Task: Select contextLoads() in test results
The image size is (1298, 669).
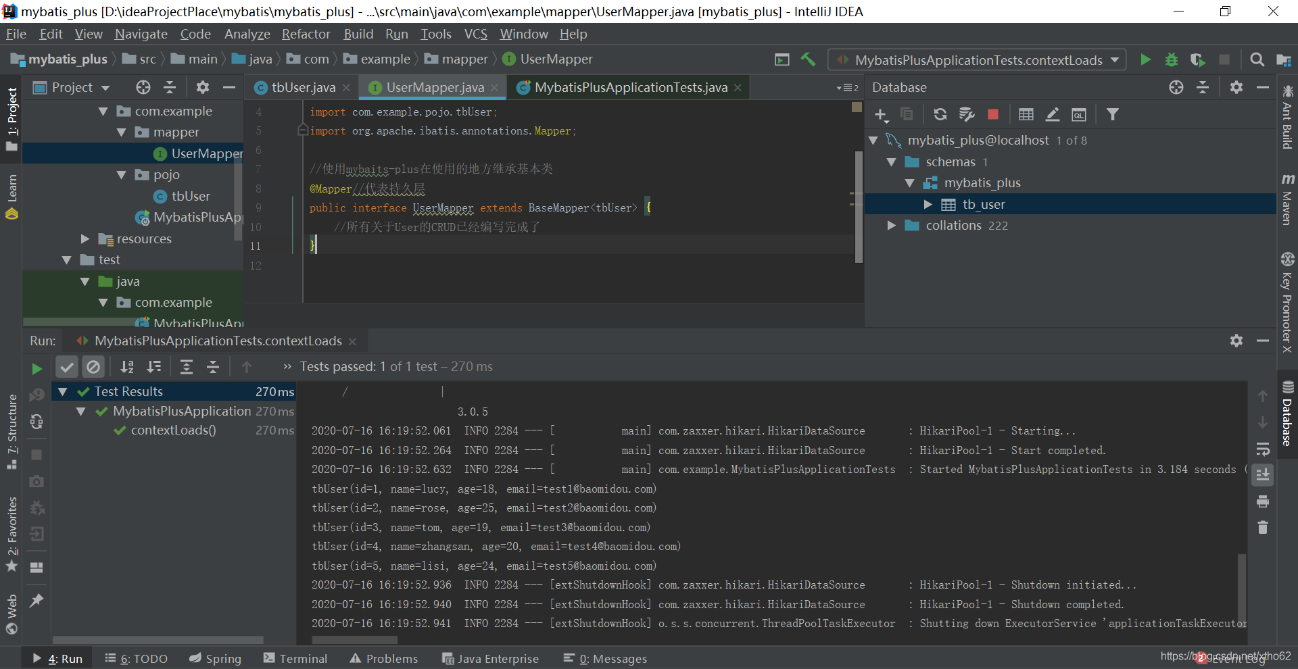Action: [x=173, y=430]
